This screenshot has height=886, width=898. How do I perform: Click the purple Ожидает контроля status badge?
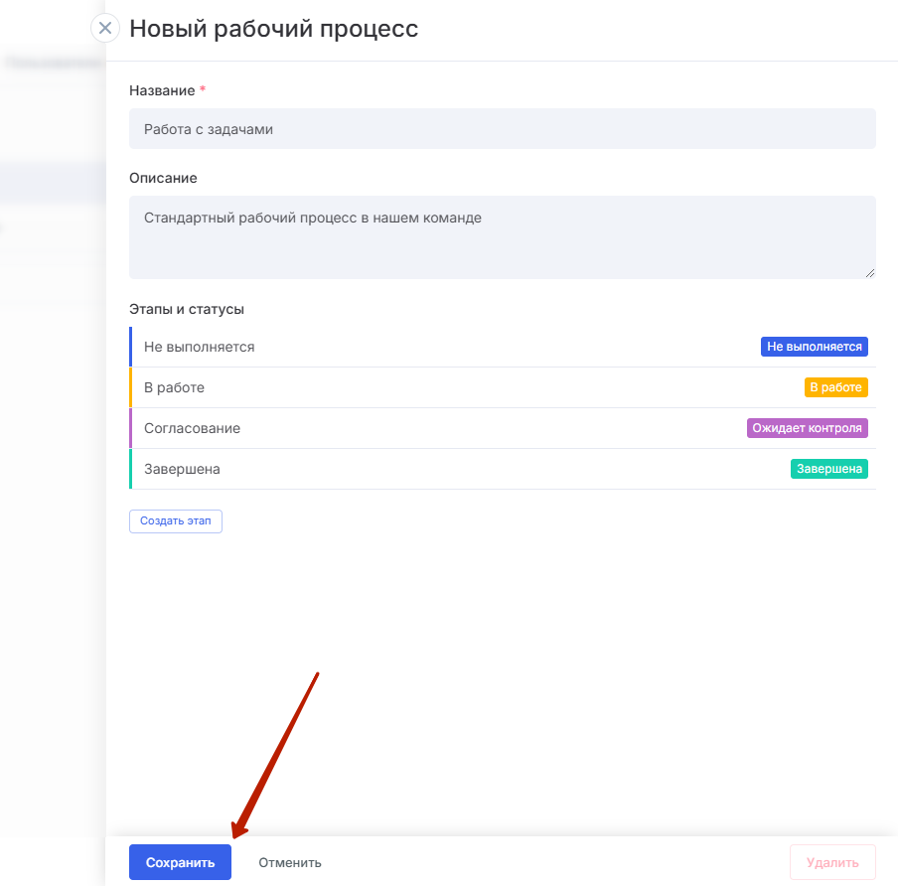pyautogui.click(x=807, y=428)
